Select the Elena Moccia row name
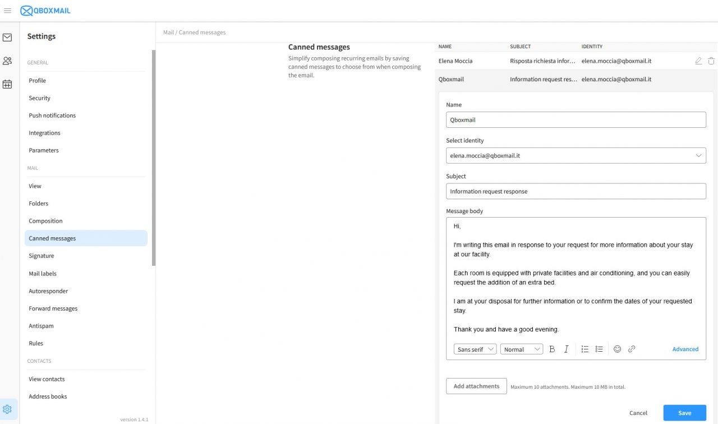This screenshot has width=718, height=424. pos(455,61)
